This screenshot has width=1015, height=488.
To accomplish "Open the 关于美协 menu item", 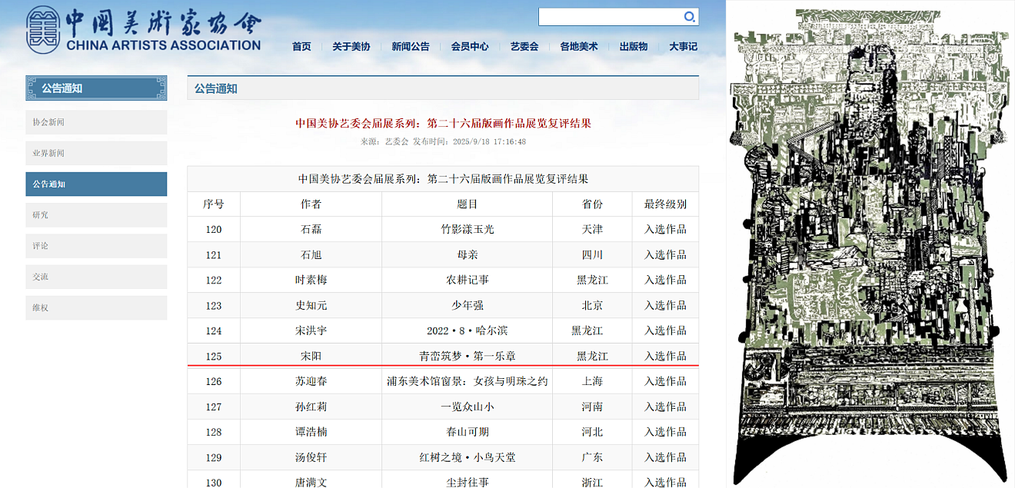I will [x=351, y=46].
